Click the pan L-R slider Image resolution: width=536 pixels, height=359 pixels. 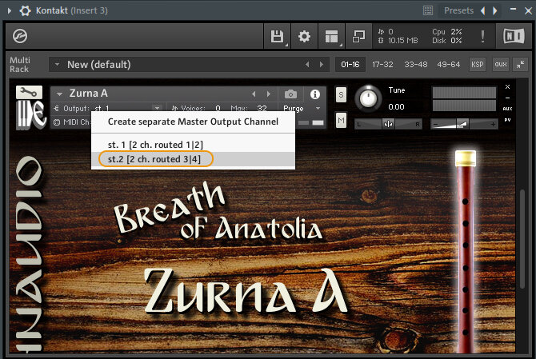tap(388, 124)
